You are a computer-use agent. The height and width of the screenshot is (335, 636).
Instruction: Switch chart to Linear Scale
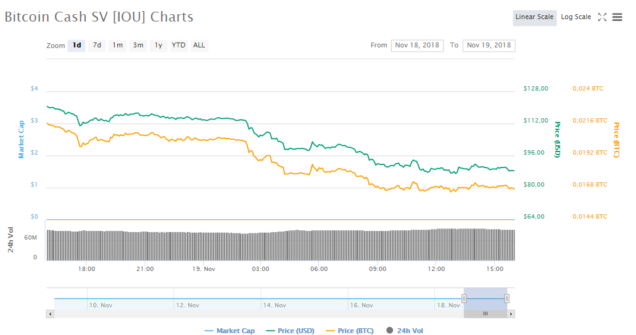point(534,17)
